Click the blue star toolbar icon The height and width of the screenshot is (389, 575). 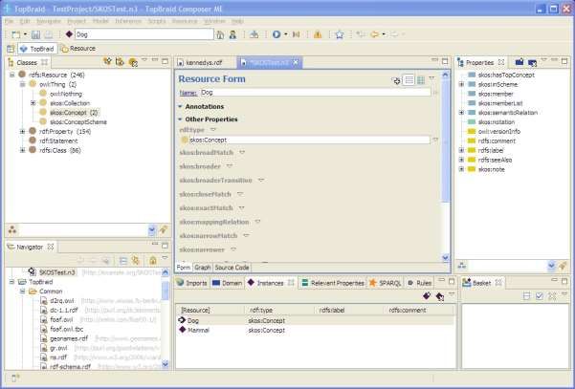pos(340,34)
